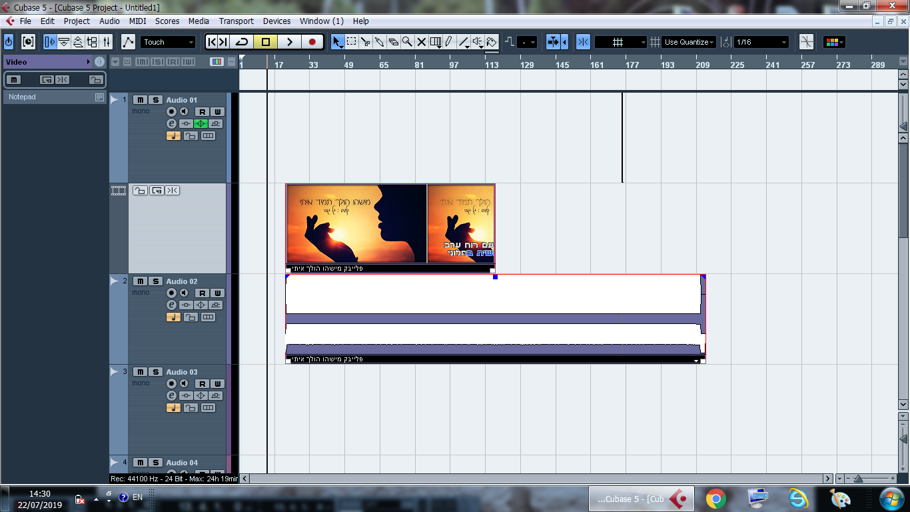This screenshot has height=512, width=910.
Task: Toggle monitor on Audio 01
Action: [184, 112]
